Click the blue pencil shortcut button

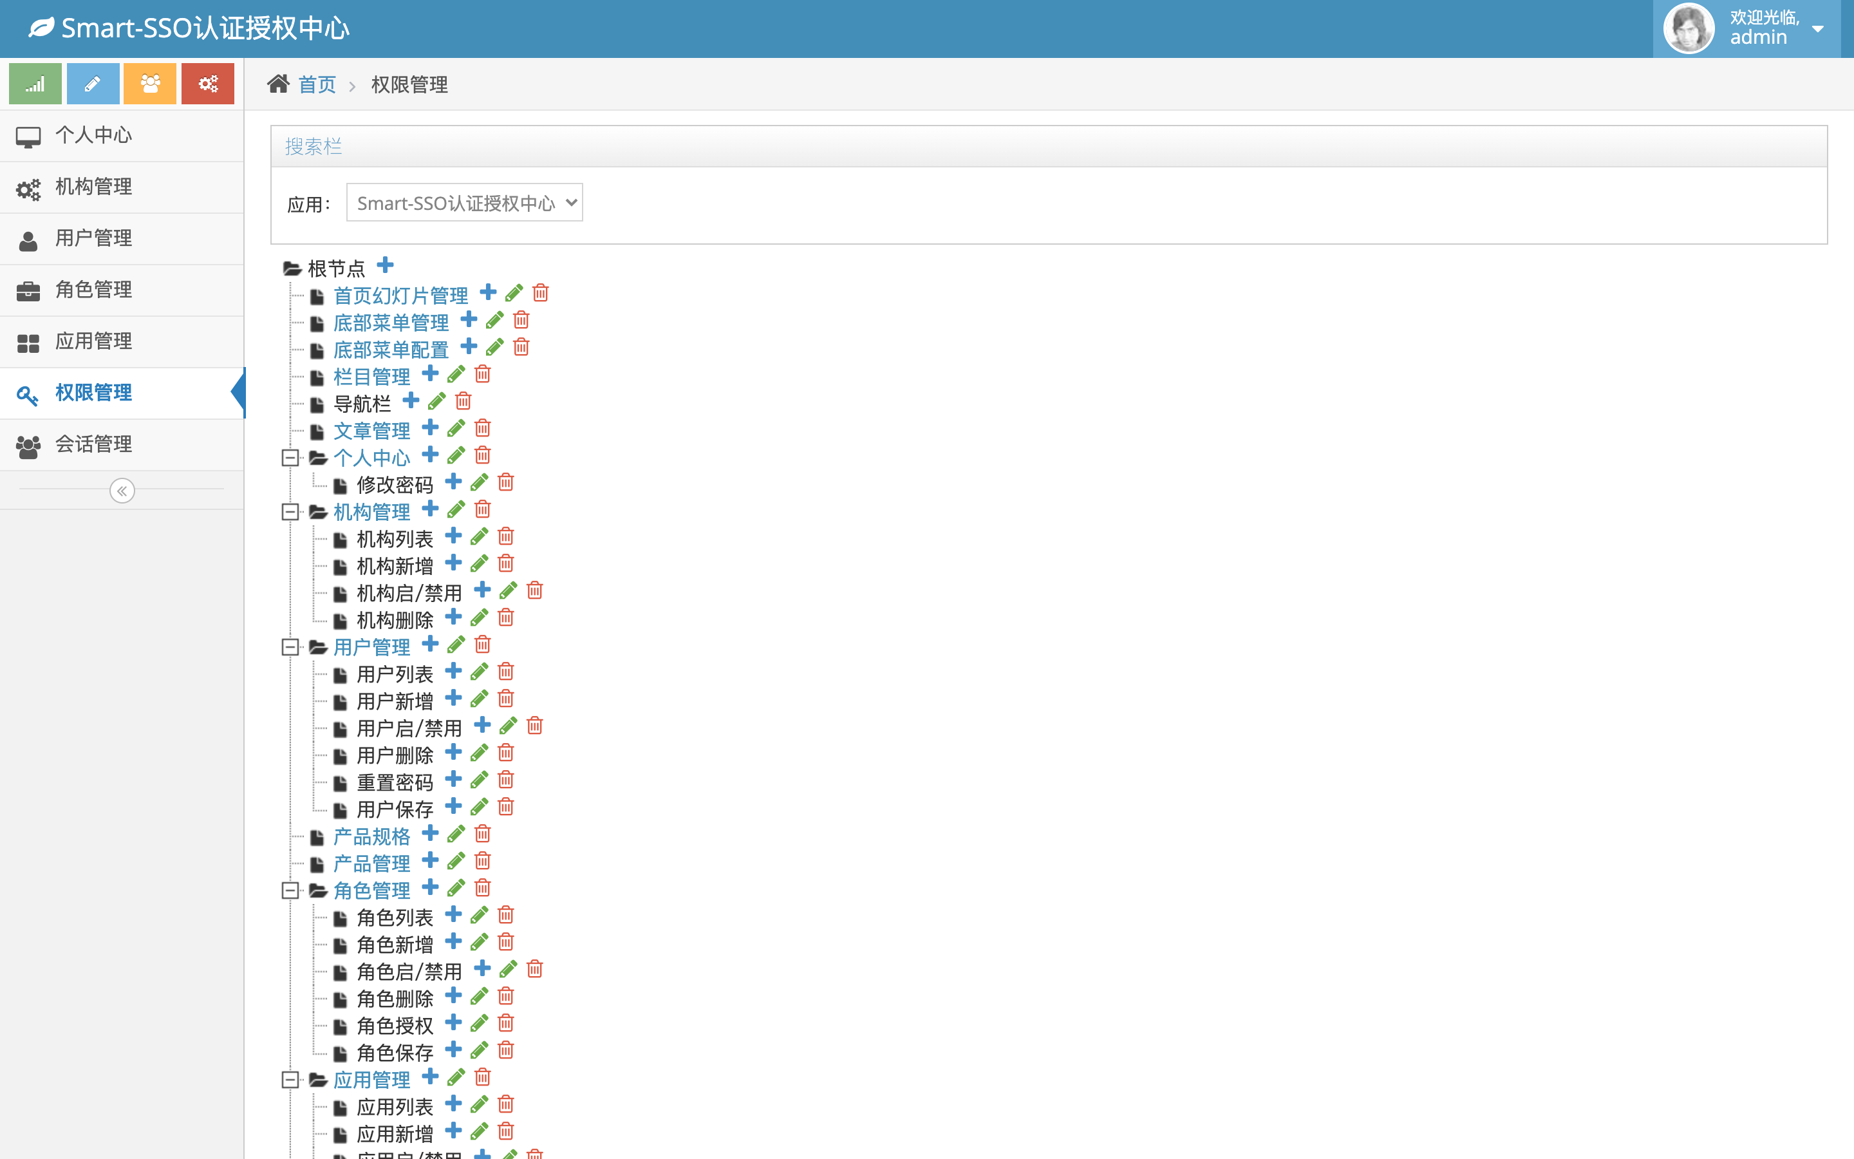93,84
